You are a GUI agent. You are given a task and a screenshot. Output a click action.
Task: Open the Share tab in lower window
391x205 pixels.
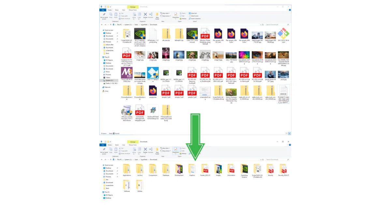(117, 145)
